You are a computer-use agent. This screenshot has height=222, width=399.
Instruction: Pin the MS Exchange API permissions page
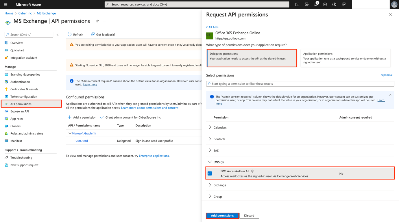(x=97, y=21)
